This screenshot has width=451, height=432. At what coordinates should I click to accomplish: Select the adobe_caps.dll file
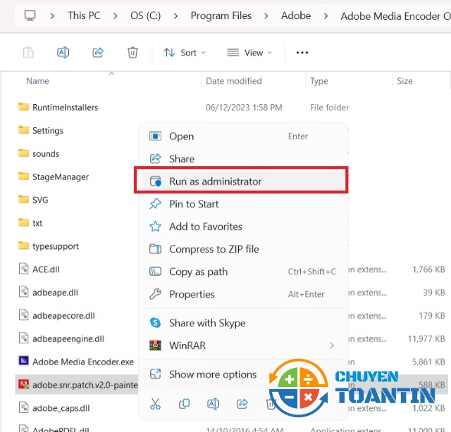coord(61,408)
